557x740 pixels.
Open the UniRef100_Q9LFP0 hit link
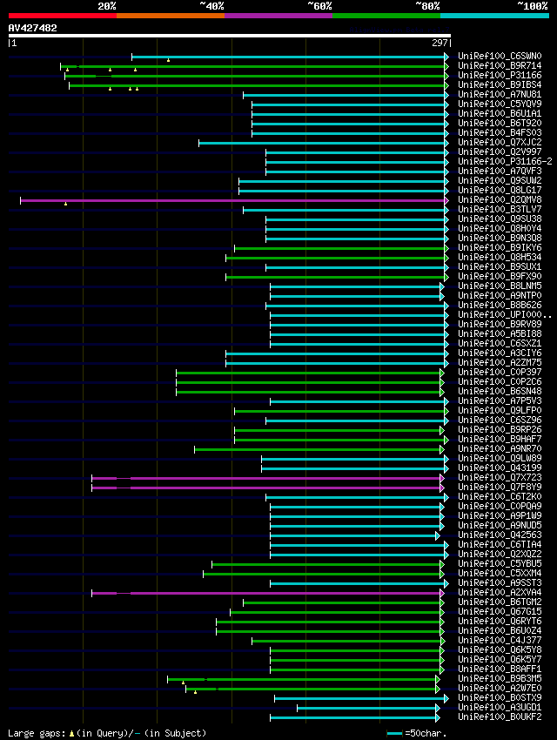point(500,411)
